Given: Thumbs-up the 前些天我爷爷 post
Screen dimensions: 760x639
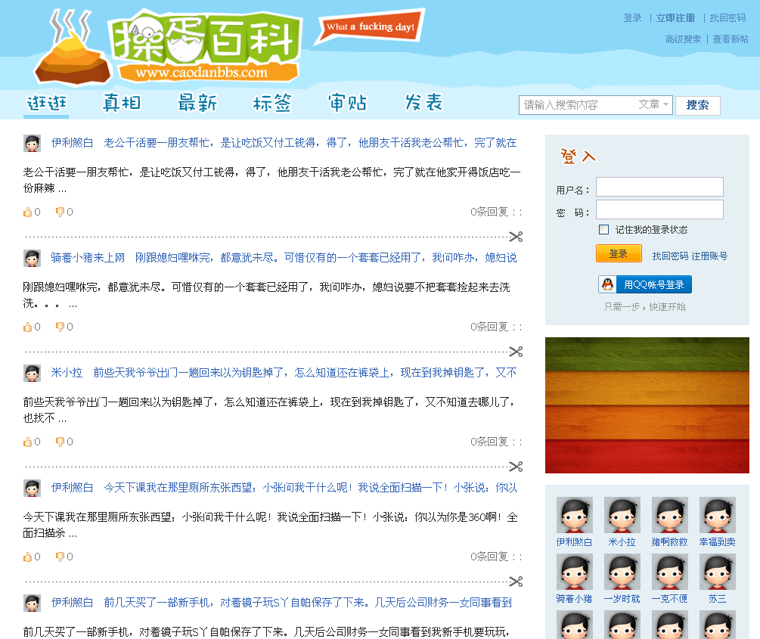Looking at the screenshot, I should [x=28, y=442].
